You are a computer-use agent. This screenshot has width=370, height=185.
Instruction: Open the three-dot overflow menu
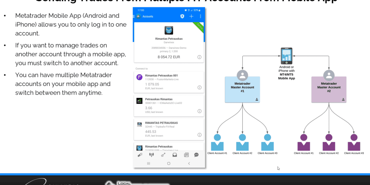coord(201,16)
